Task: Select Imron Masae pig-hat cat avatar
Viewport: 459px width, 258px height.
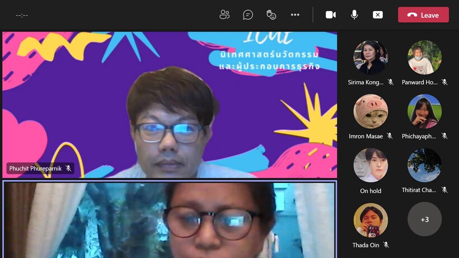Action: (x=371, y=111)
